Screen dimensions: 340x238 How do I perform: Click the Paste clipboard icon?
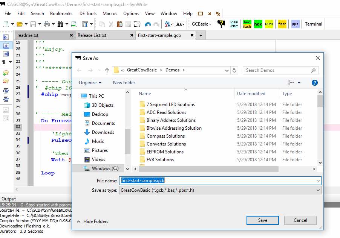pyautogui.click(x=119, y=24)
